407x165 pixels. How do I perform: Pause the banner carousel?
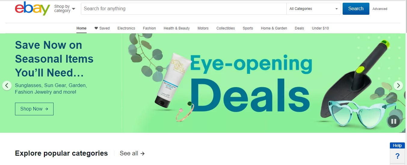[394, 121]
